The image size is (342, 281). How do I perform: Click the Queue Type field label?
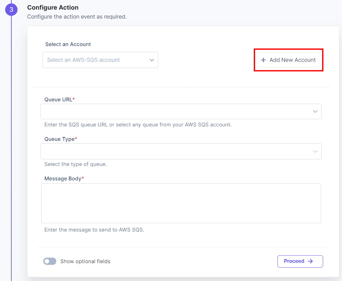(59, 139)
